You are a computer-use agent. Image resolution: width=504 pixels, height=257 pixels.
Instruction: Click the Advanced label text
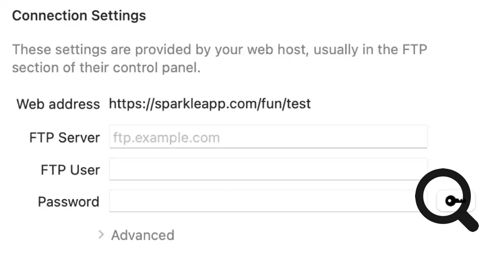(x=143, y=235)
